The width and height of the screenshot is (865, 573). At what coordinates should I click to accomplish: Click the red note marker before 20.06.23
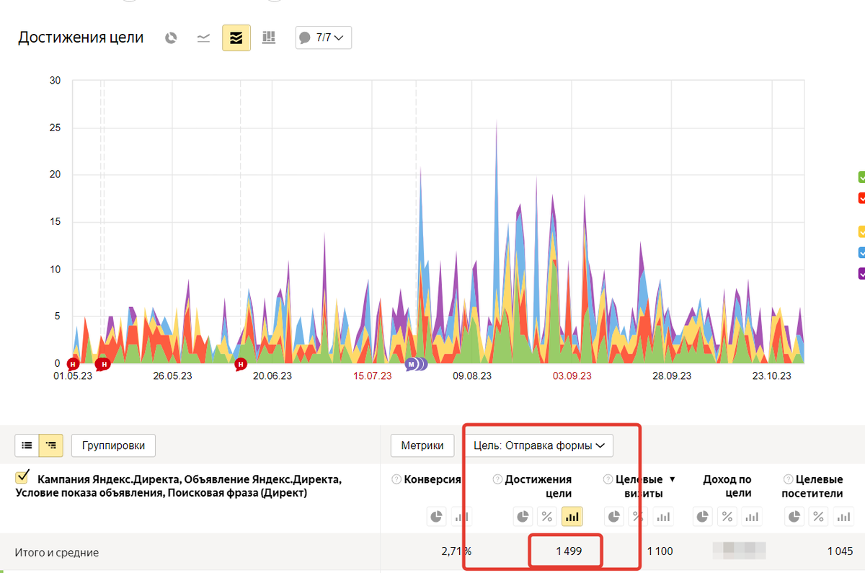click(241, 365)
